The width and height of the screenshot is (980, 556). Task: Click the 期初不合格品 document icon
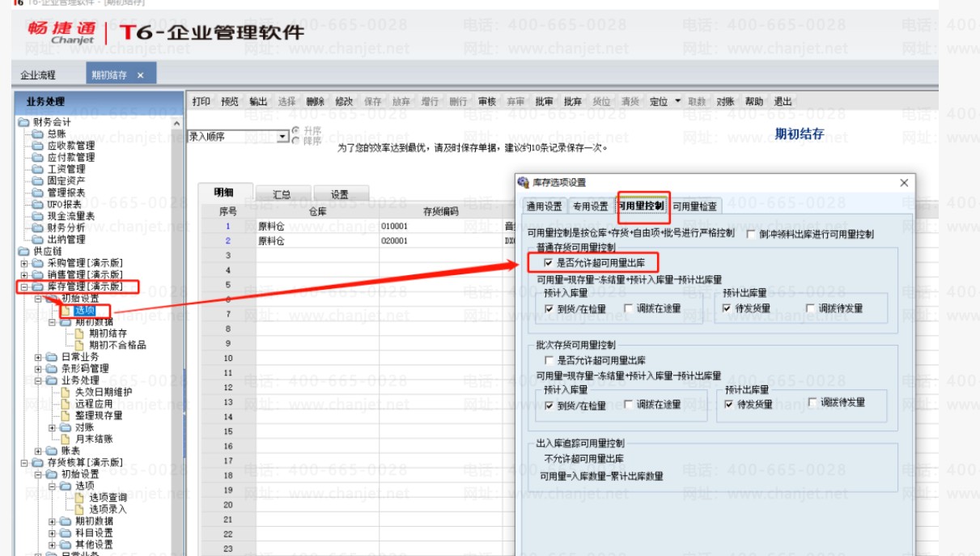point(80,345)
